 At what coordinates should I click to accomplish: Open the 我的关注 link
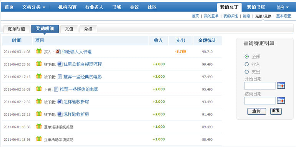coord(231,16)
